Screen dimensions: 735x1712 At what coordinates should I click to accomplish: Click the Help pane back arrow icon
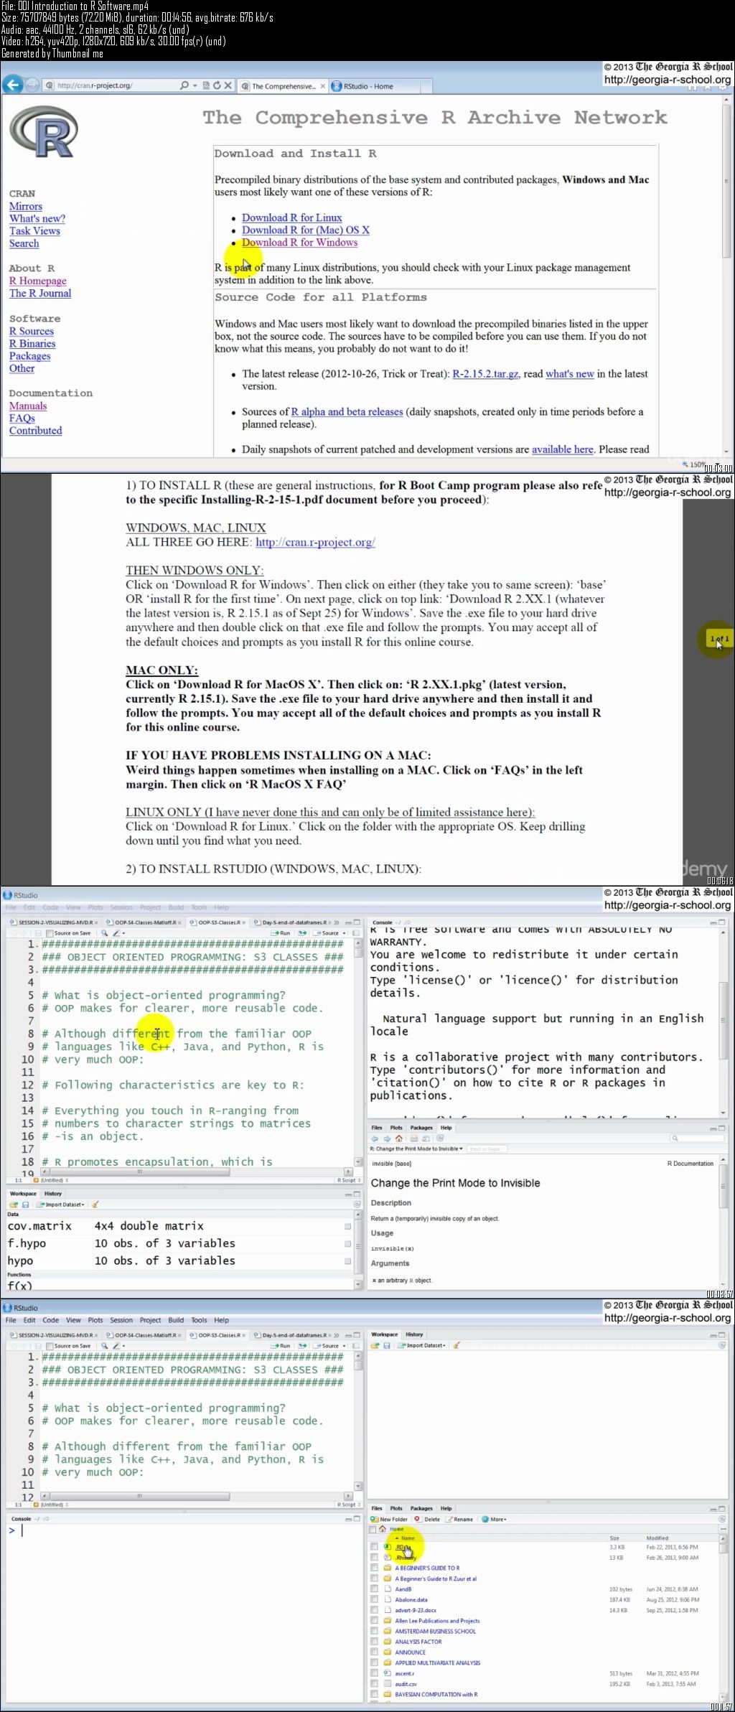click(x=375, y=1138)
